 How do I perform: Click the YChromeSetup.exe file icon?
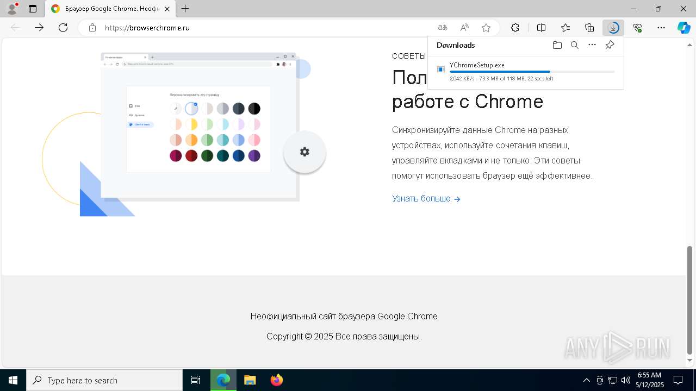point(441,70)
